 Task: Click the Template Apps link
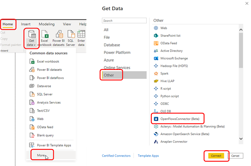tap(148, 156)
